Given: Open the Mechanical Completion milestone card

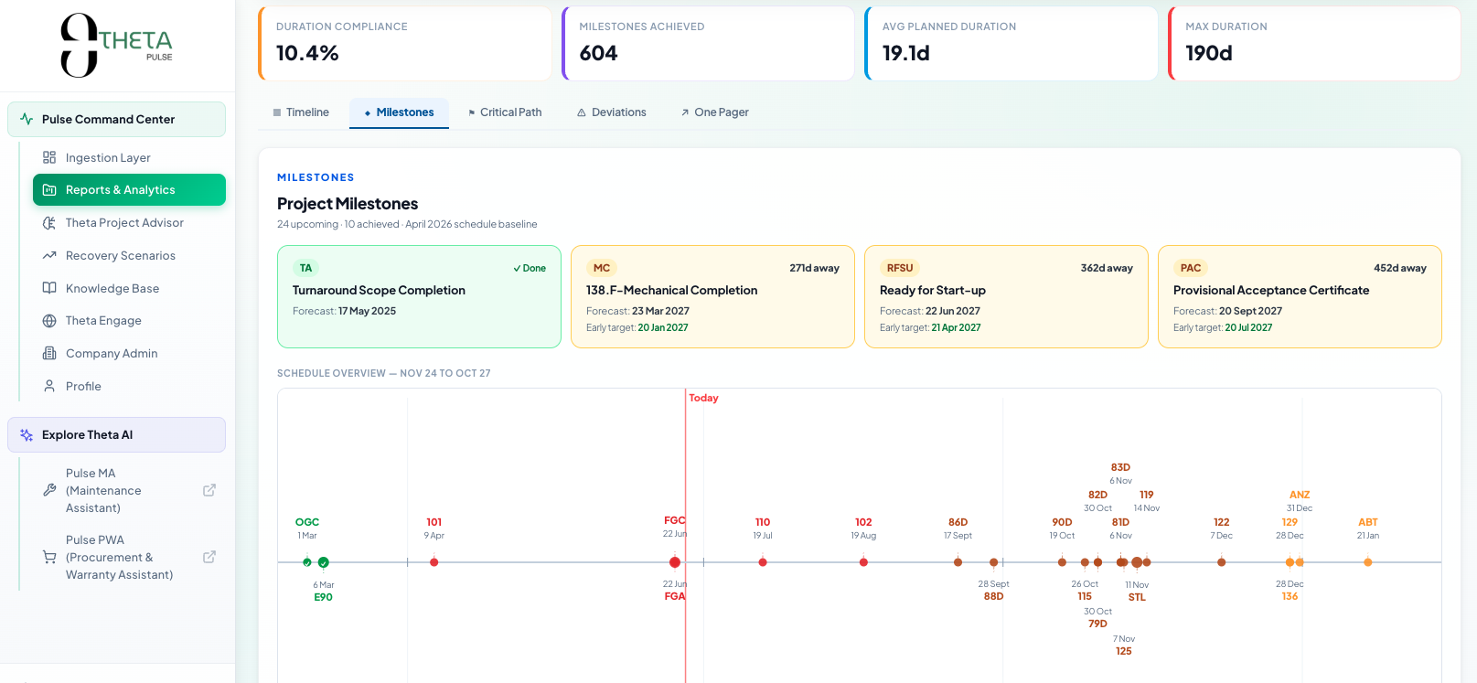Looking at the screenshot, I should tap(712, 296).
